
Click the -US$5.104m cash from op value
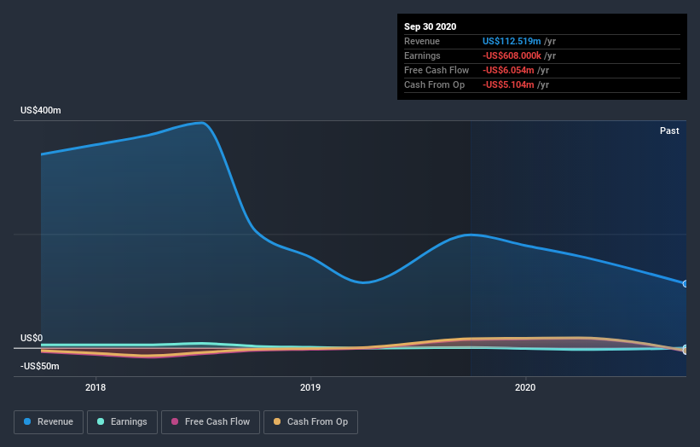(508, 84)
